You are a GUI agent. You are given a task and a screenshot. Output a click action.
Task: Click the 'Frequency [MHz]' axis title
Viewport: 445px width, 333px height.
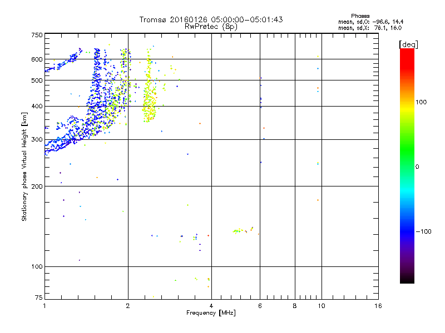tap(211, 313)
